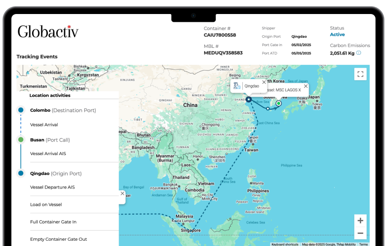Close the popup near Andaman Sea
The width and height of the screenshot is (387, 246).
[122, 193]
